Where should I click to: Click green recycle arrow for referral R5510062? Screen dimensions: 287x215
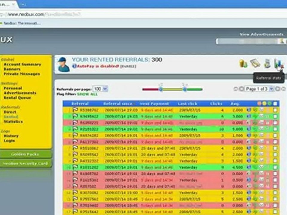pos(255,148)
